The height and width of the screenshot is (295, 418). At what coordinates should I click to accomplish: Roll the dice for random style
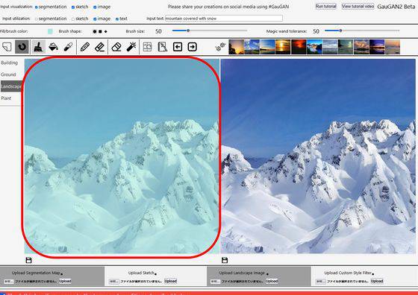click(x=220, y=47)
